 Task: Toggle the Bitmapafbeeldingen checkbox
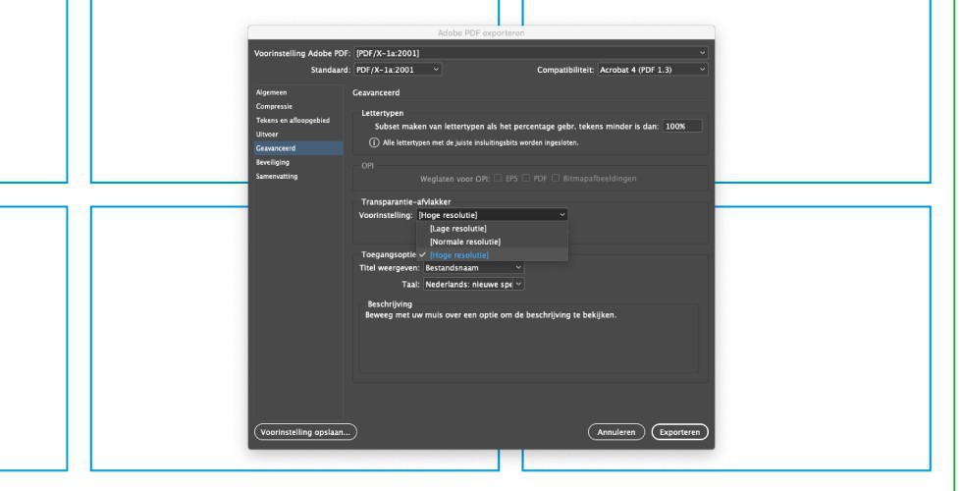point(556,179)
